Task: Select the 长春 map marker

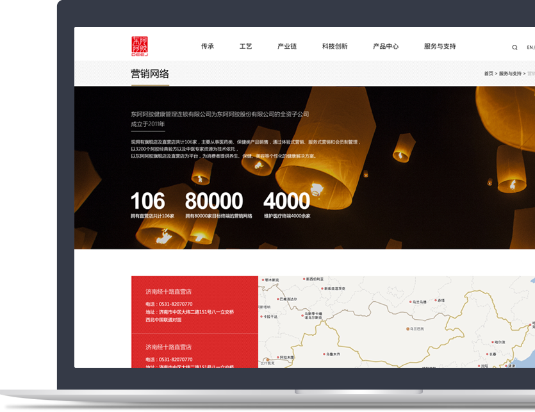Action: click(488, 354)
